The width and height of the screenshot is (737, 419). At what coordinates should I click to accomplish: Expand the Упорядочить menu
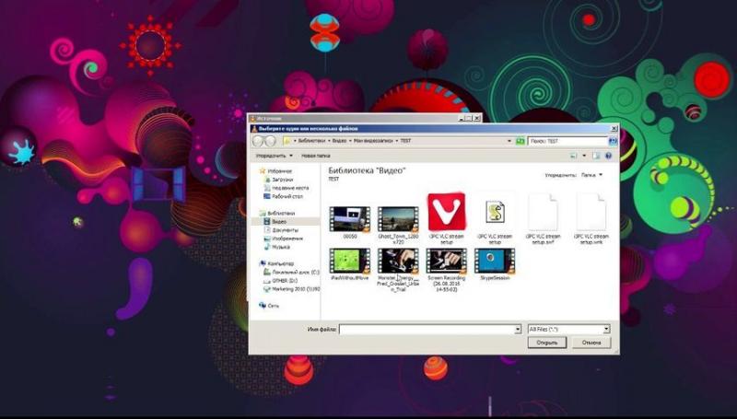click(x=274, y=156)
